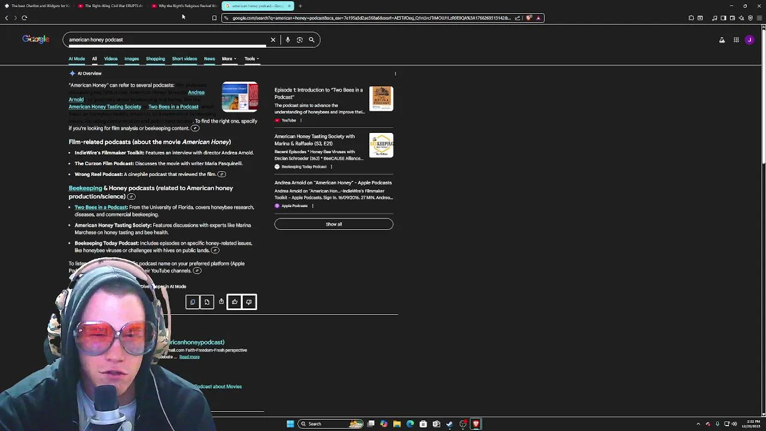Show sources link after Wrong Reel Podcast
The image size is (766, 431).
(221, 174)
